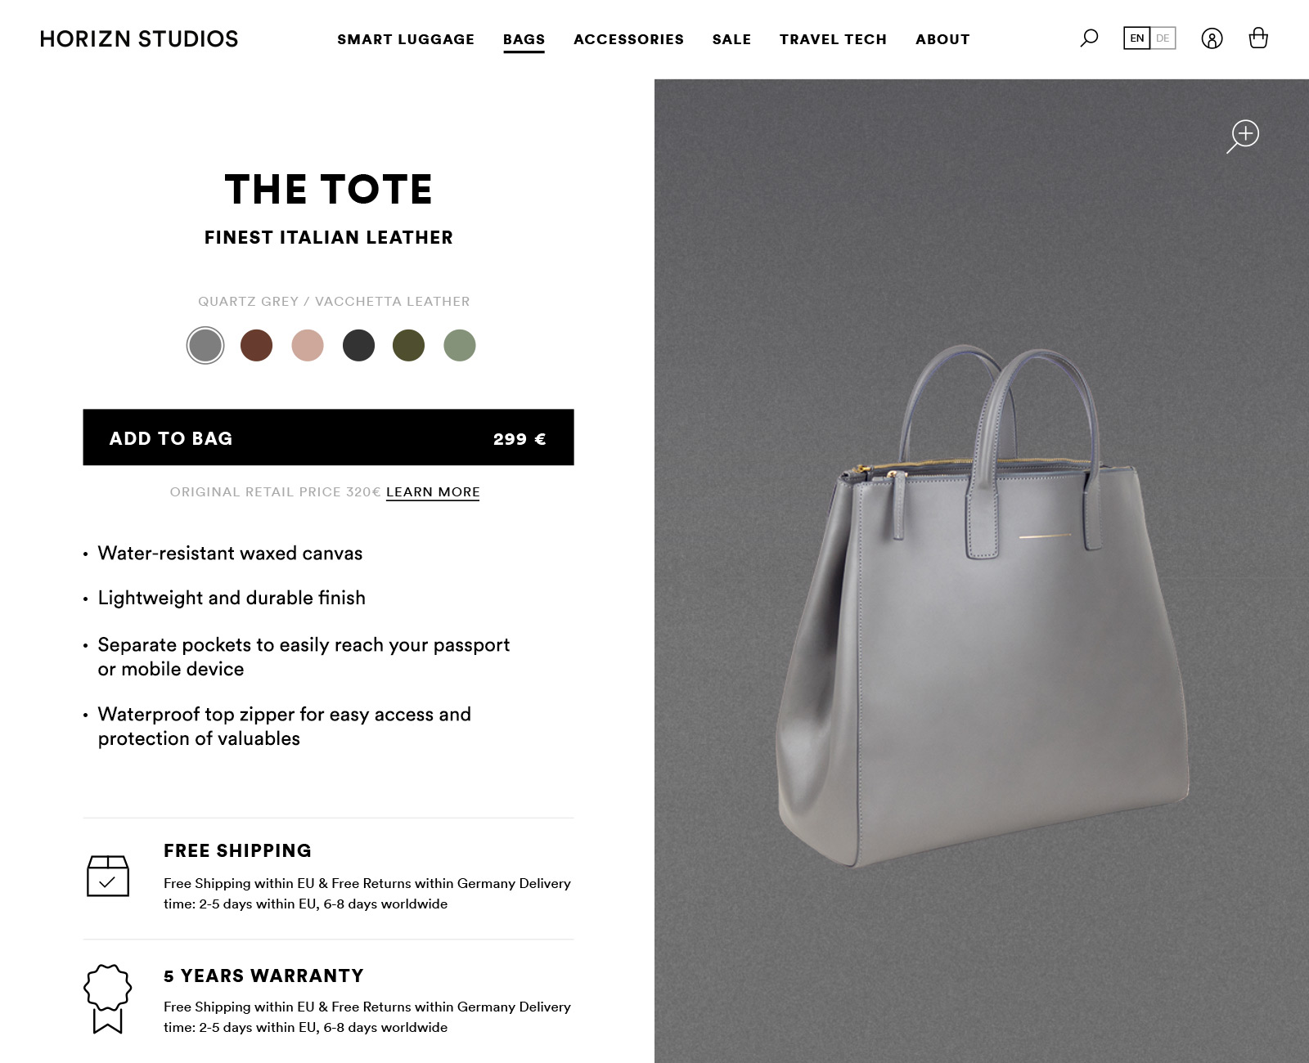Viewport: 1309px width, 1063px height.
Task: Open the Accessories menu
Action: (628, 39)
